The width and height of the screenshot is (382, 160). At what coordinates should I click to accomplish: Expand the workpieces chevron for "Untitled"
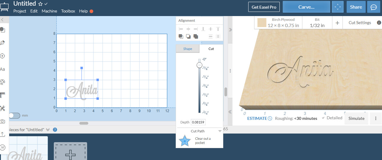click(x=48, y=130)
